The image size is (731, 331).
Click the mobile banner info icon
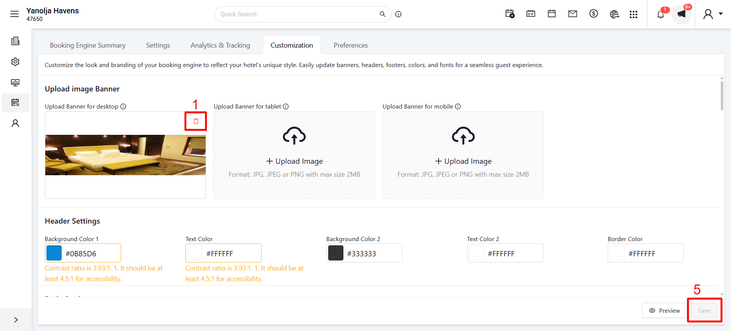click(458, 107)
